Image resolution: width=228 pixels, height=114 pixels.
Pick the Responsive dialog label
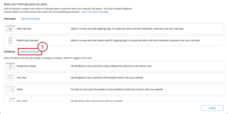(x=26, y=66)
